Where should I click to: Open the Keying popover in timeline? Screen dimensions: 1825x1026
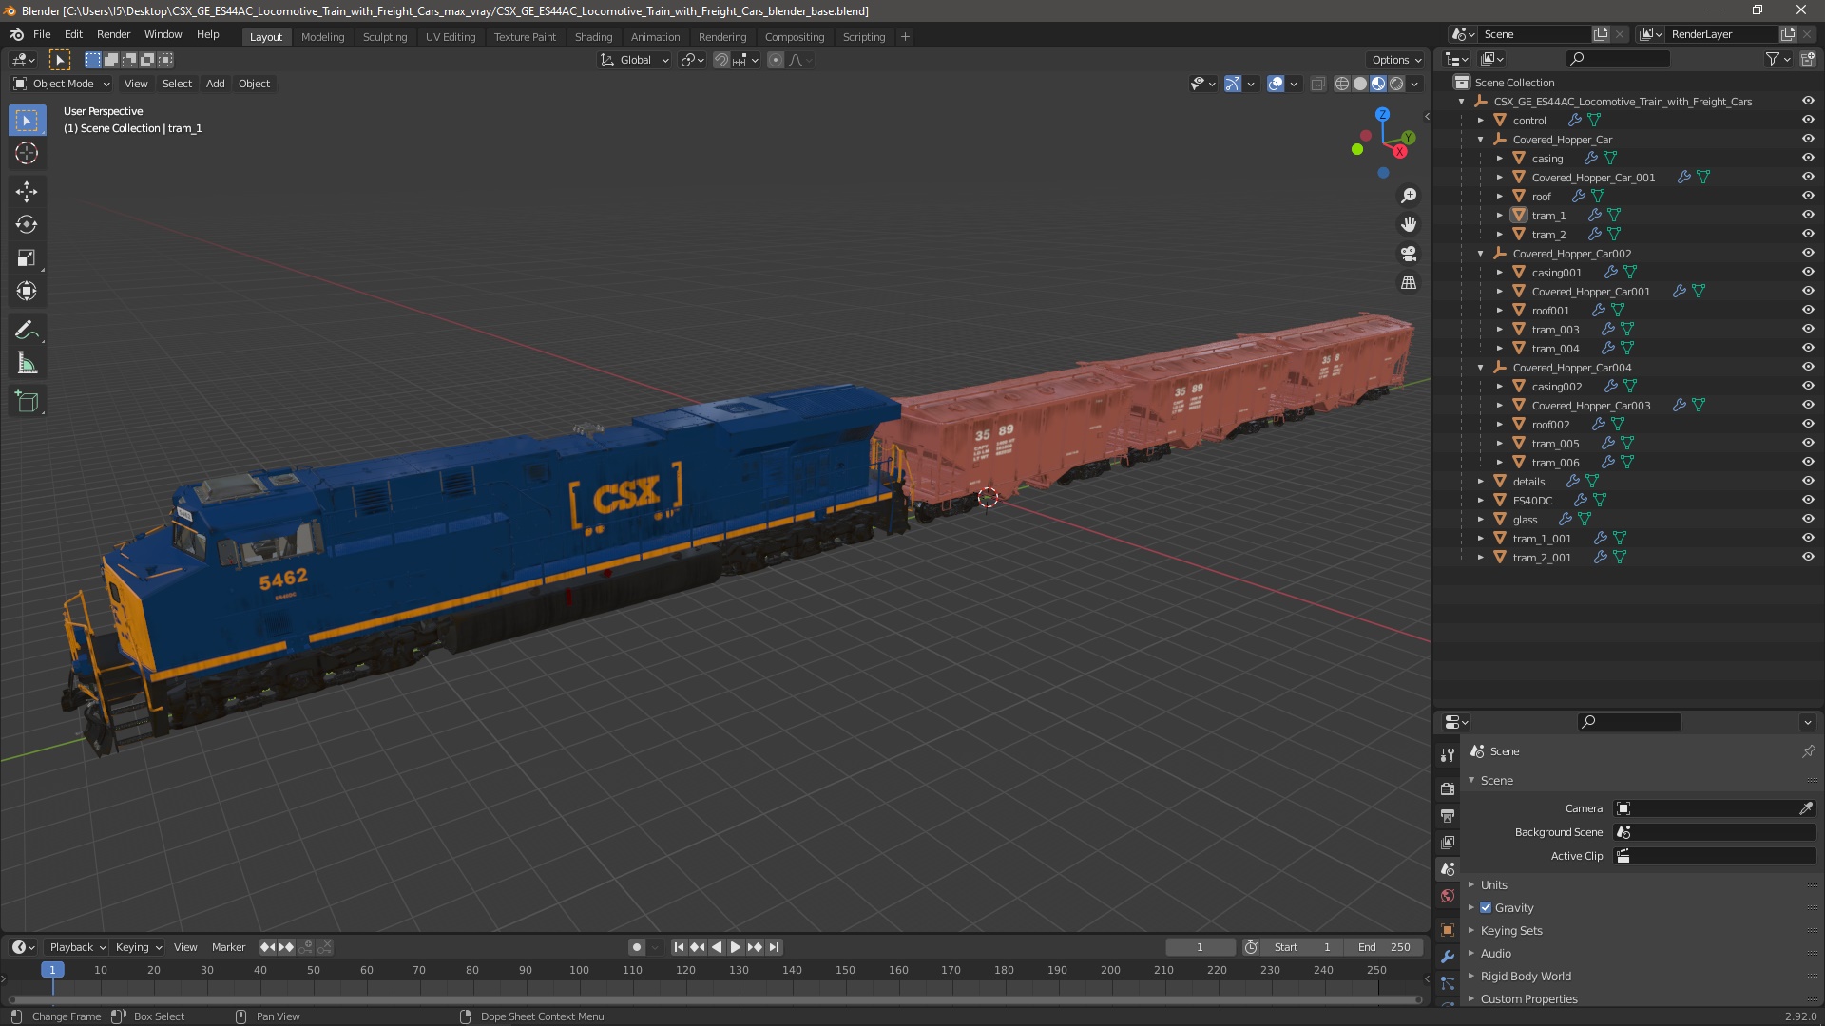139,947
